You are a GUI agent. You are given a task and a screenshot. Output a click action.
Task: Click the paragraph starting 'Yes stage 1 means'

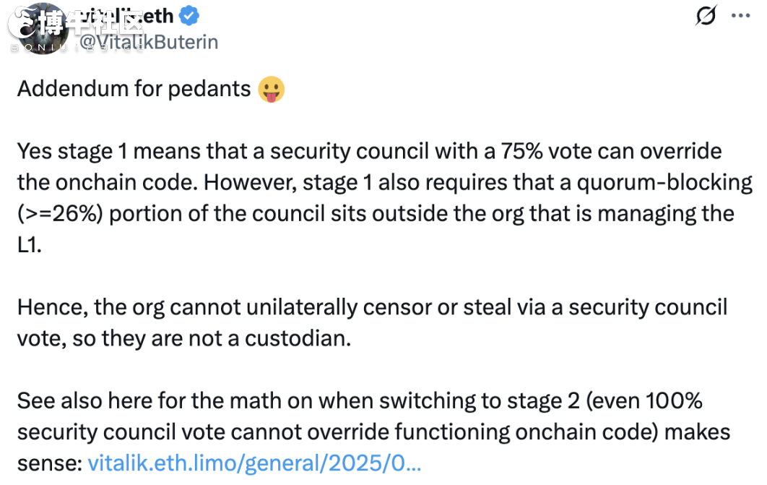coord(384,198)
